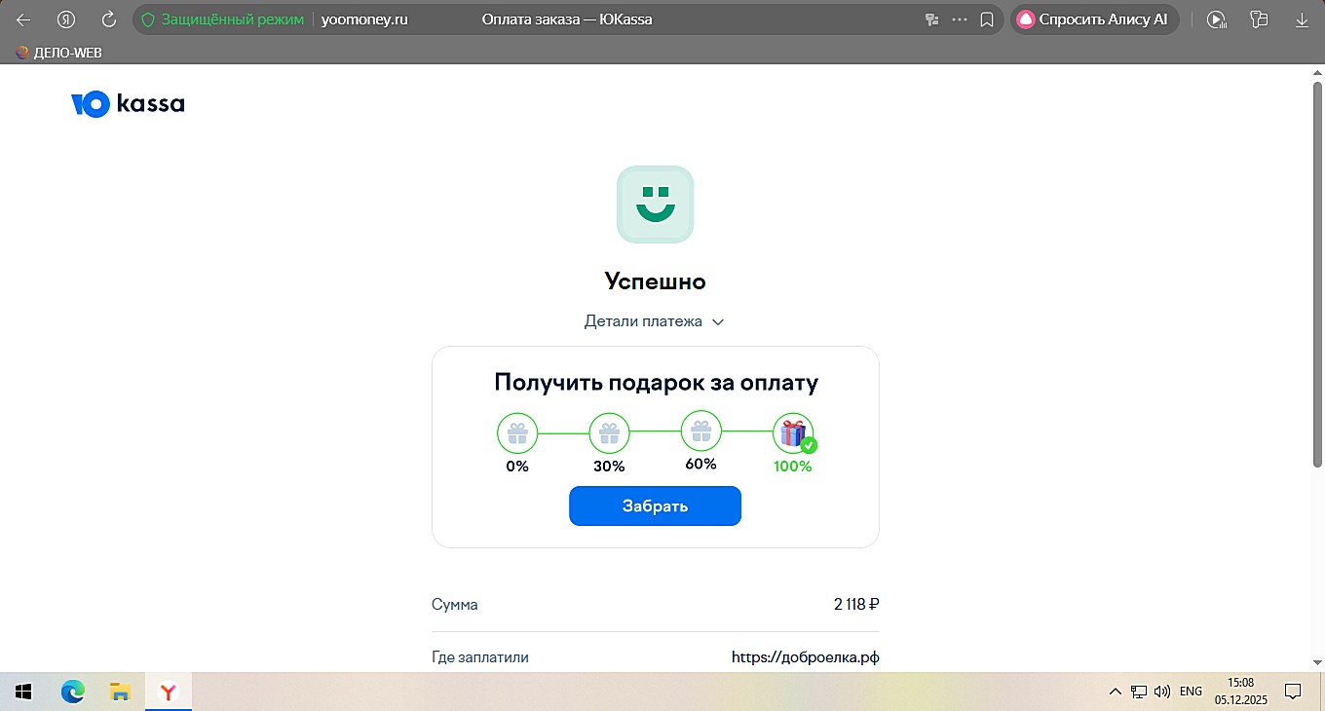
Task: Open the browser downloads icon
Action: click(1302, 19)
